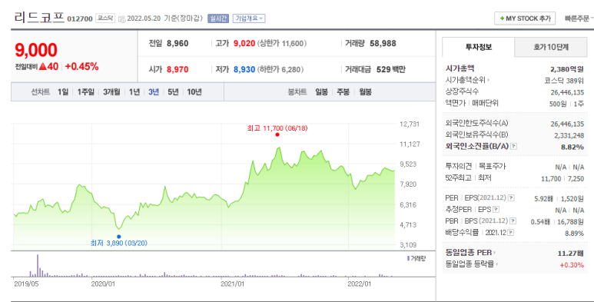Click the 상장주식수 value 26,446,135
Viewport: 594px width, 302px height.
click(x=567, y=92)
